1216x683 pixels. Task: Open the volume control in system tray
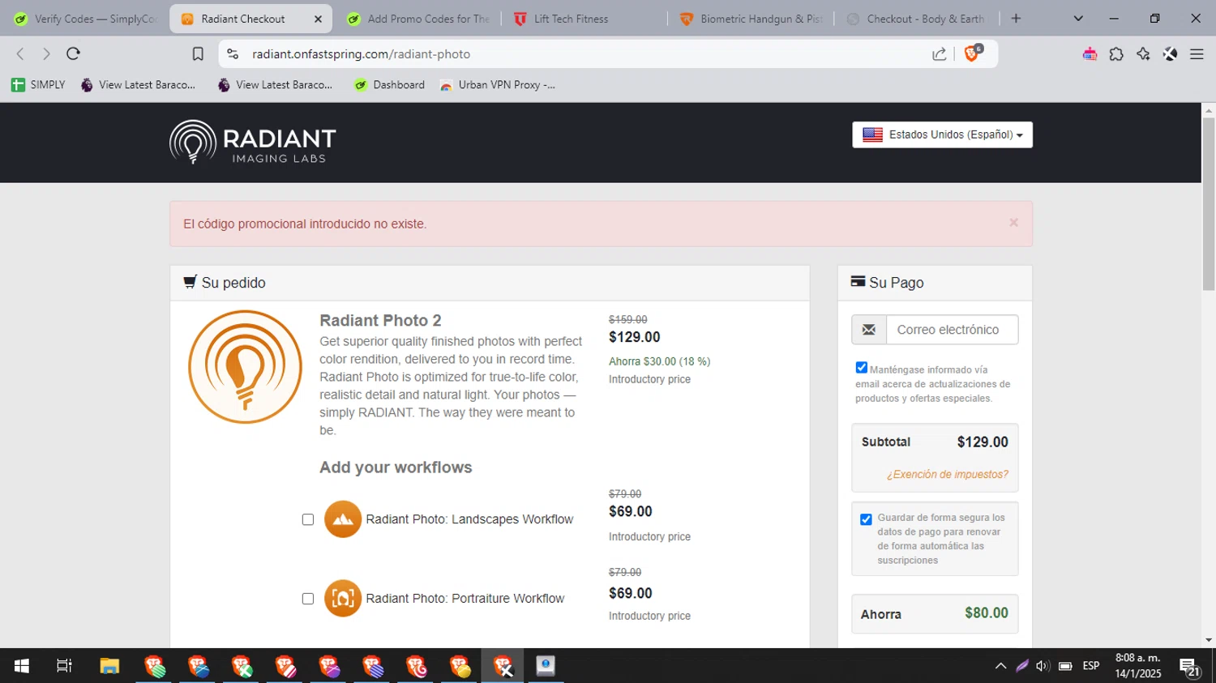1043,666
